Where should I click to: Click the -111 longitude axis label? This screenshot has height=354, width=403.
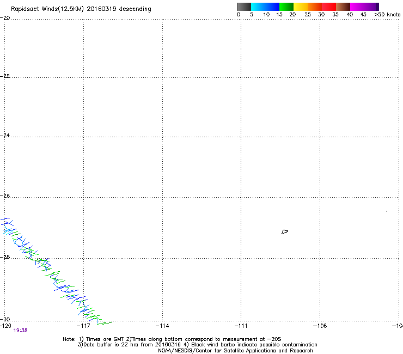(241, 326)
